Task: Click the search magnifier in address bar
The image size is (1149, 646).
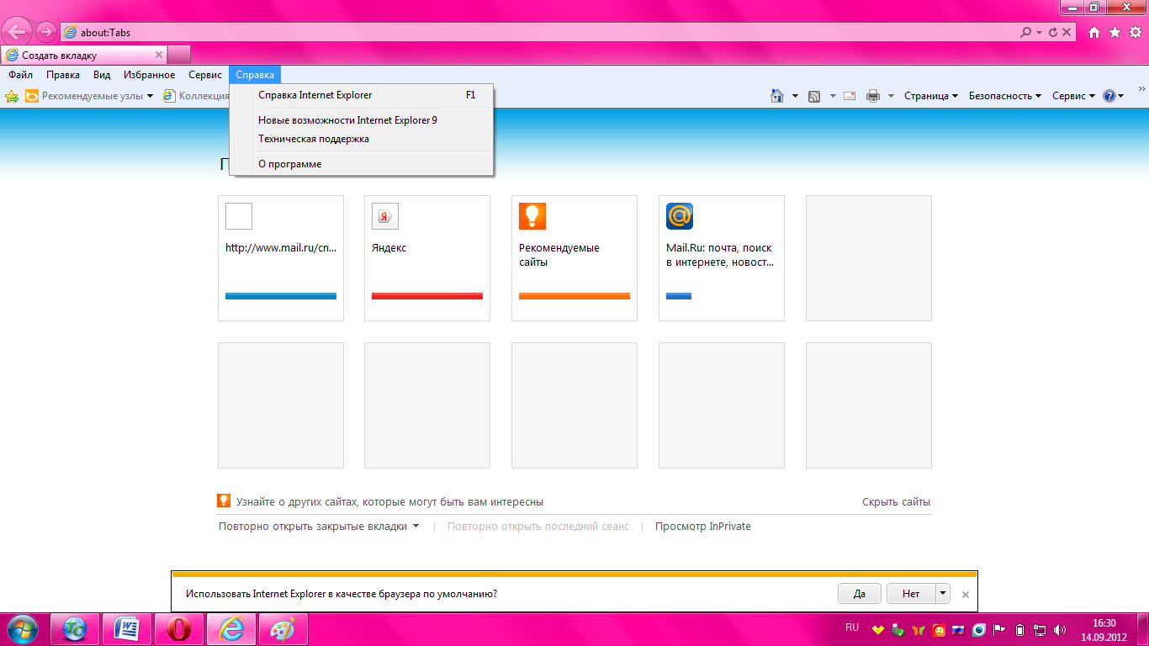Action: 1025,33
